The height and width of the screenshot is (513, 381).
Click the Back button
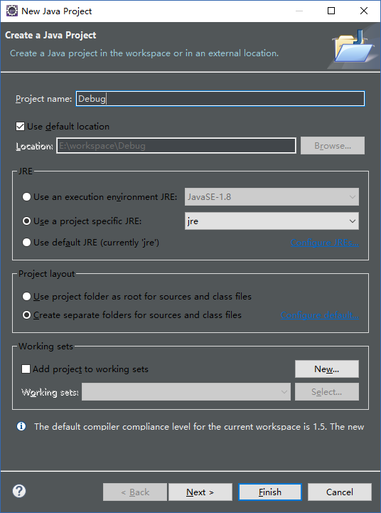[134, 492]
